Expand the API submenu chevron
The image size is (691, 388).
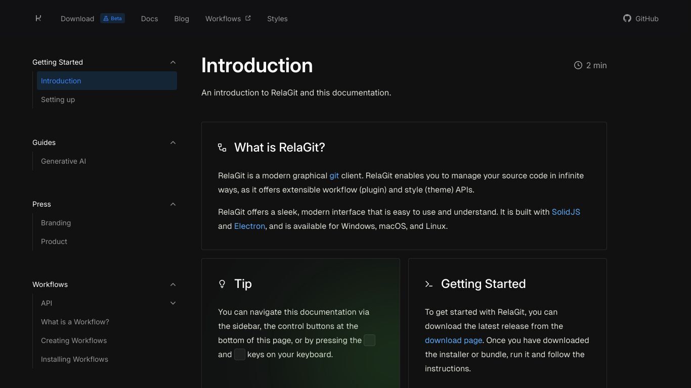(x=173, y=303)
